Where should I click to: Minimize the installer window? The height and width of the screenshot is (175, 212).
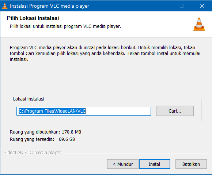(162, 6)
